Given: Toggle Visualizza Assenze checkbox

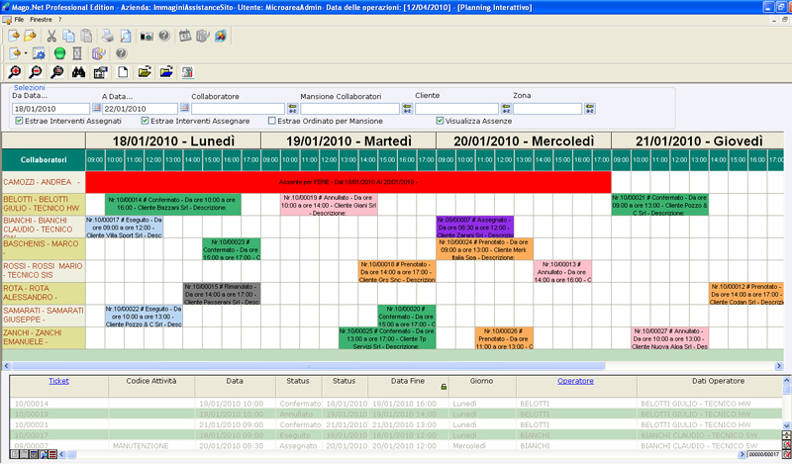Looking at the screenshot, I should pyautogui.click(x=440, y=121).
